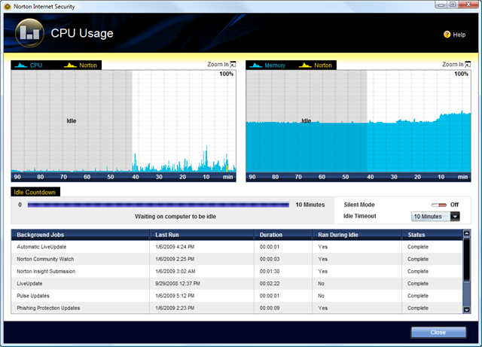Open Help via the question mark icon
The width and height of the screenshot is (482, 347).
447,35
